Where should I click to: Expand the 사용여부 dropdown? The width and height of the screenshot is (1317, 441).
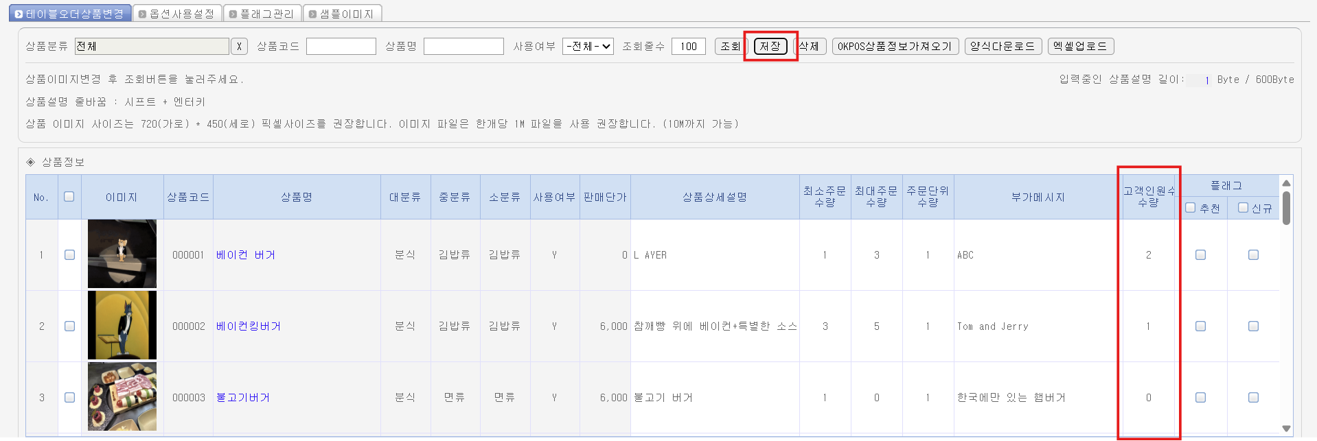587,47
